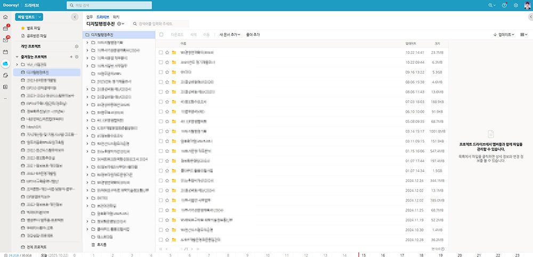Open the help question mark icon
The image size is (533, 257).
point(504,5)
